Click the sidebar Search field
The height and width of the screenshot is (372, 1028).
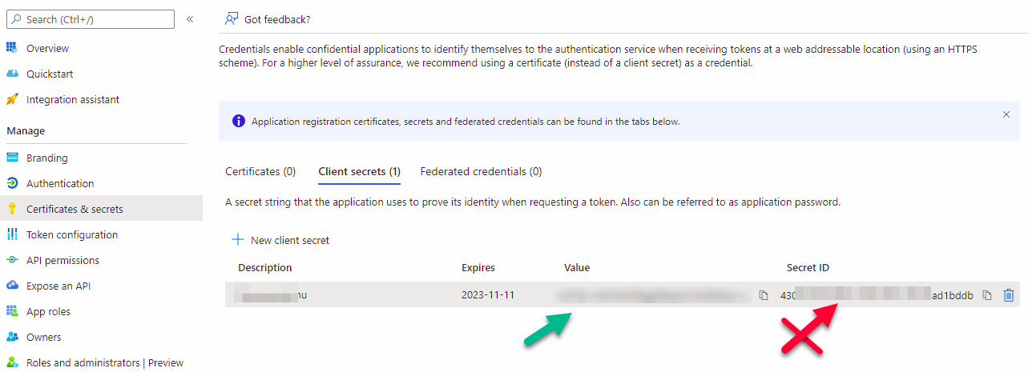tap(90, 19)
